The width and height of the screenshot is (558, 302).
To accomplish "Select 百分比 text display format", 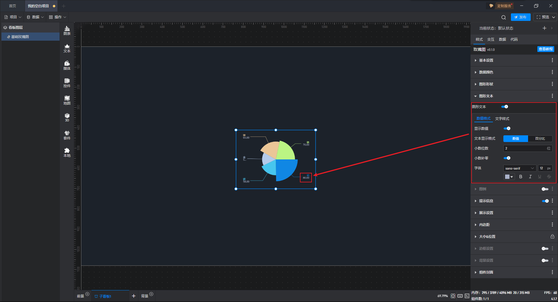I will point(540,139).
